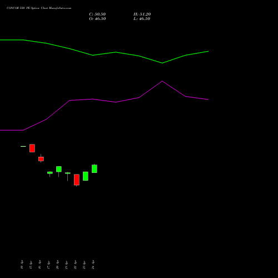Select the last green candlestick for 24 Apr
This screenshot has width=278, height=278.
tap(95, 168)
